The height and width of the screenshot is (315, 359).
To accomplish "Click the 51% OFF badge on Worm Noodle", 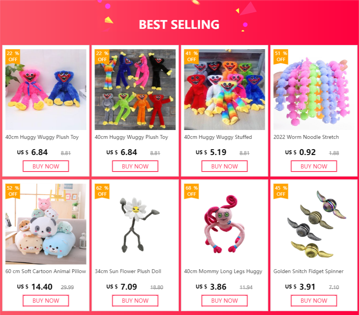I will tap(281, 57).
